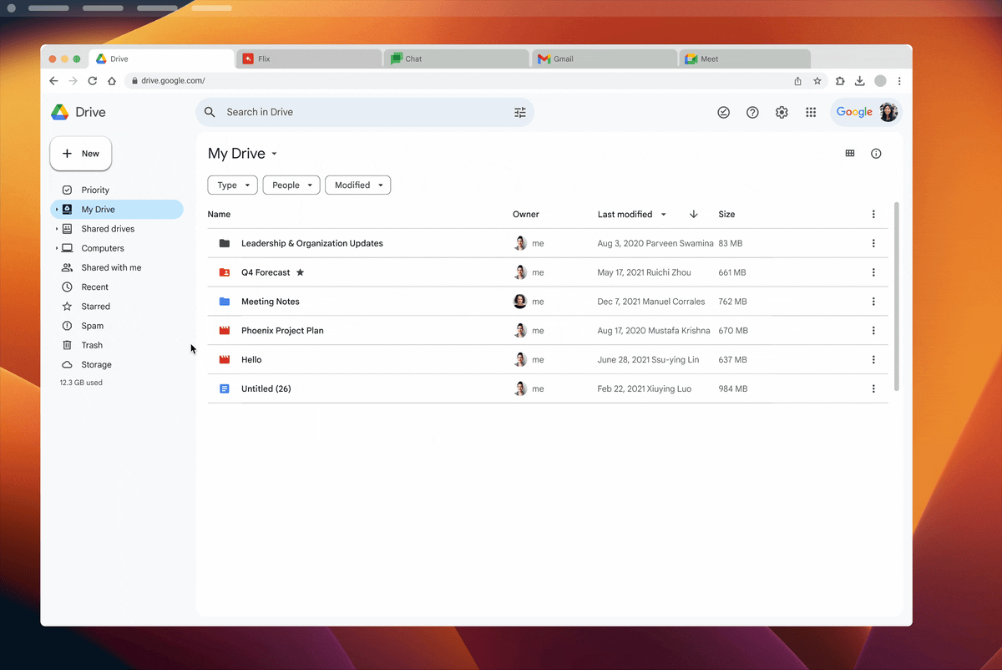Open the Type filter dropdown
The width and height of the screenshot is (1002, 670).
232,185
